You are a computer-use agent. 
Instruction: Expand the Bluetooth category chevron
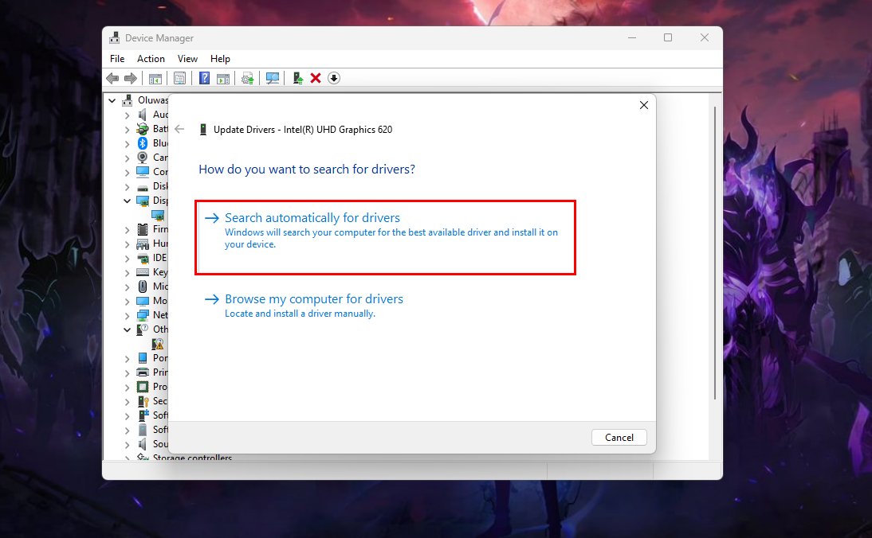pyautogui.click(x=128, y=143)
